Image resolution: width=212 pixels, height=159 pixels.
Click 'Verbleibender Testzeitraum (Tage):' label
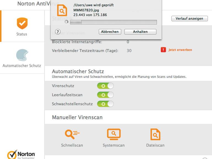85,51
